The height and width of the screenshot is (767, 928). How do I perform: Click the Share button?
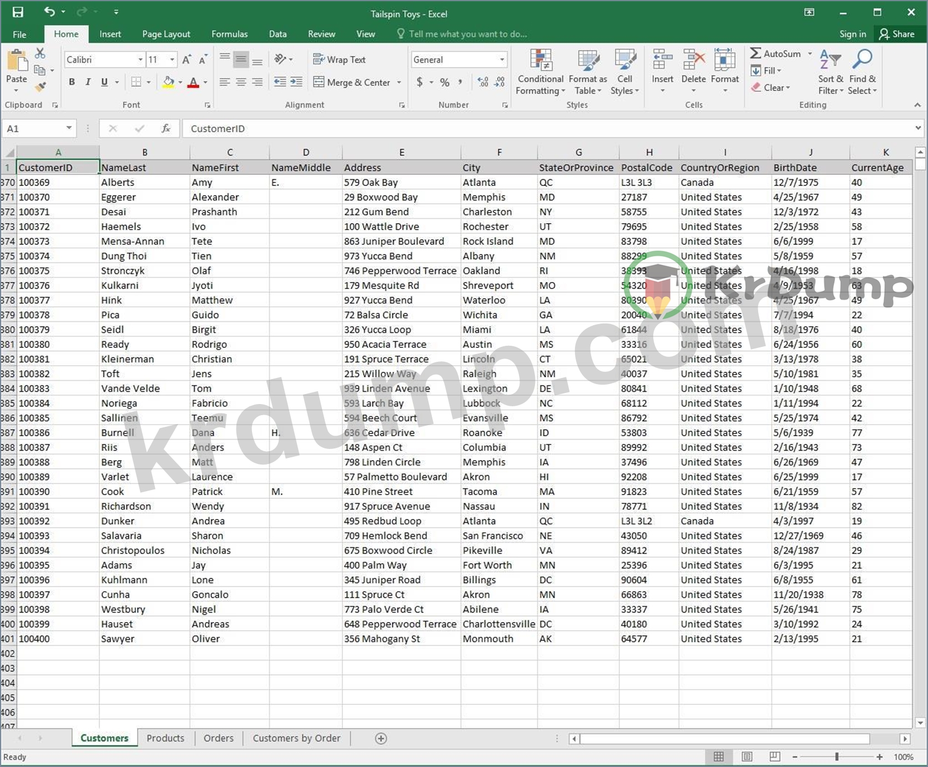[x=897, y=34]
